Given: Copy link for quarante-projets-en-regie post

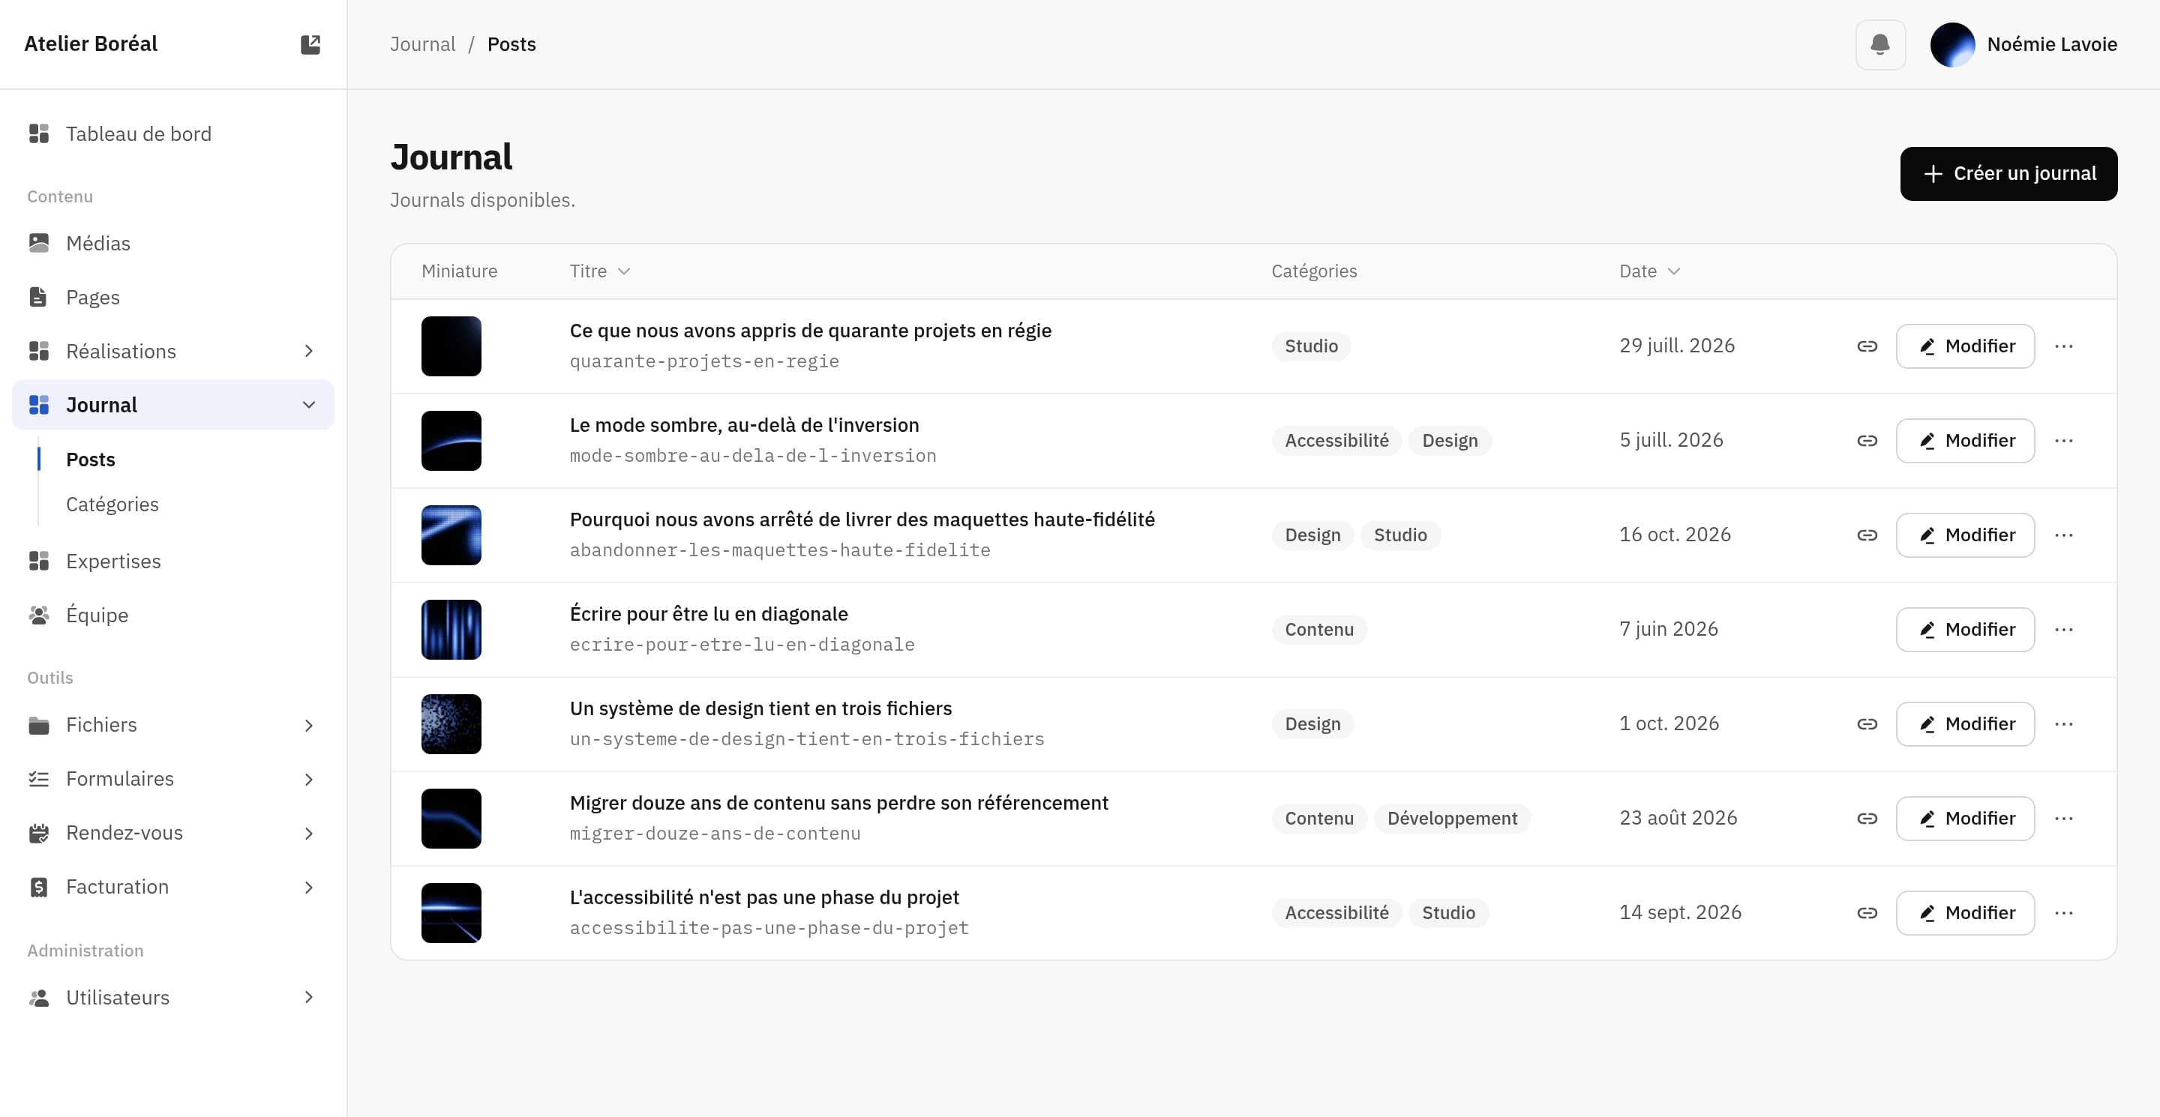Looking at the screenshot, I should pyautogui.click(x=1867, y=346).
